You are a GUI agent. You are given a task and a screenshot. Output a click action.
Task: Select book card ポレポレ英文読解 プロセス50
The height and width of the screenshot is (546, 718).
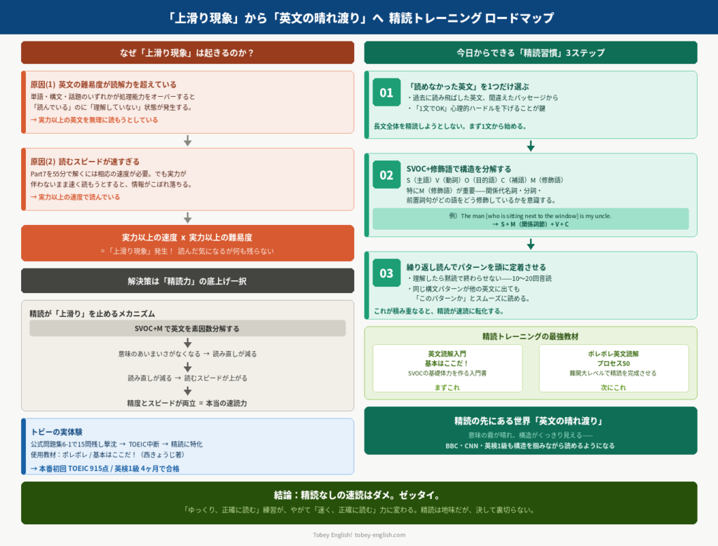[x=614, y=368]
